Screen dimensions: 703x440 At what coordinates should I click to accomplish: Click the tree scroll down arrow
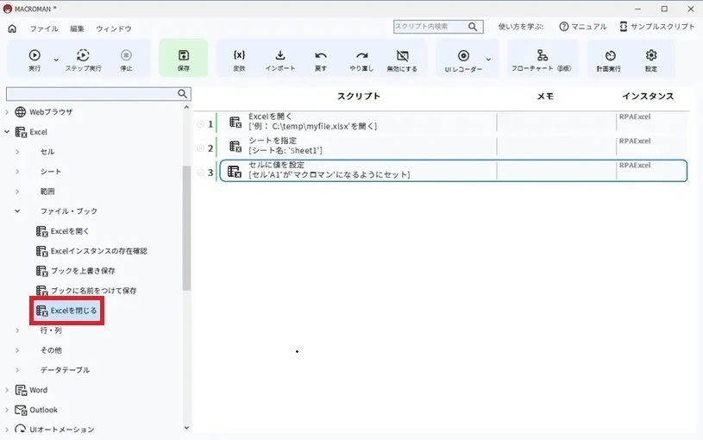186,428
